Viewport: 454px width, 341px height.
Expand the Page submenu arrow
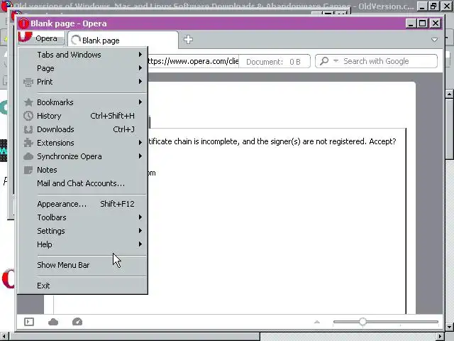(x=140, y=68)
